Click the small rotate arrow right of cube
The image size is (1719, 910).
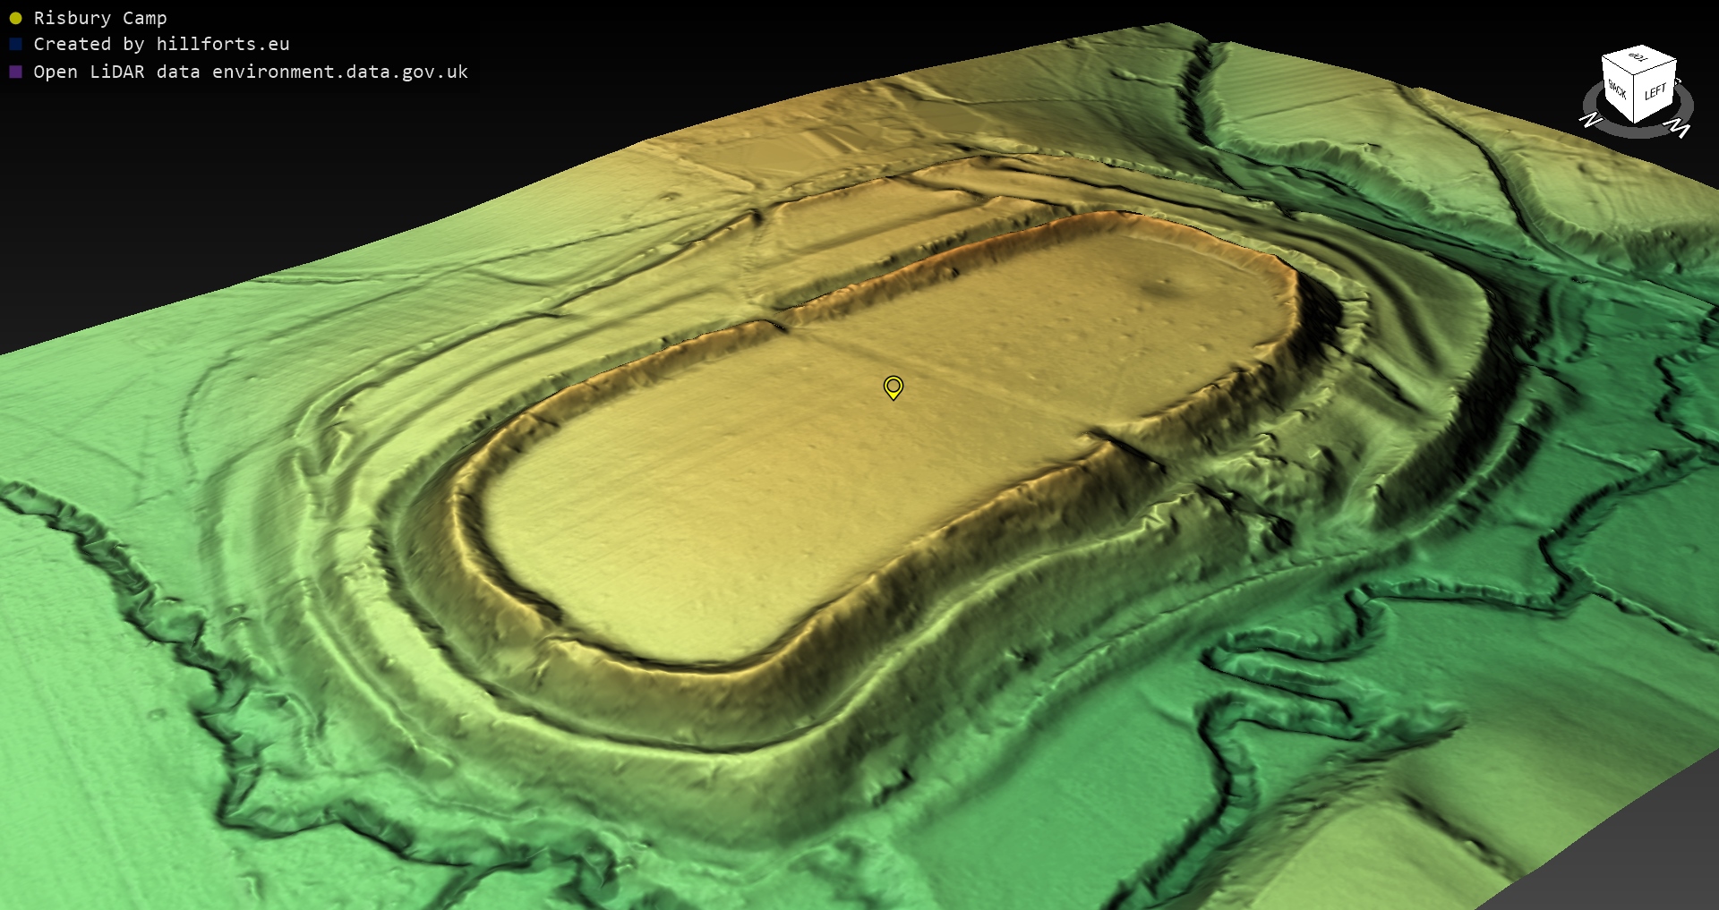coord(1678,81)
